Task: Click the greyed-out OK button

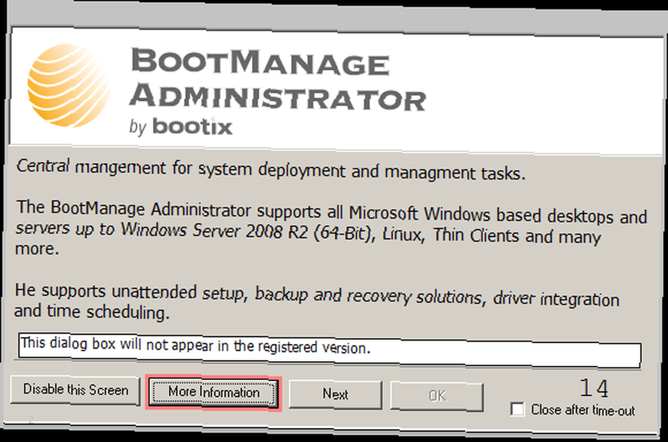Action: pos(437,396)
